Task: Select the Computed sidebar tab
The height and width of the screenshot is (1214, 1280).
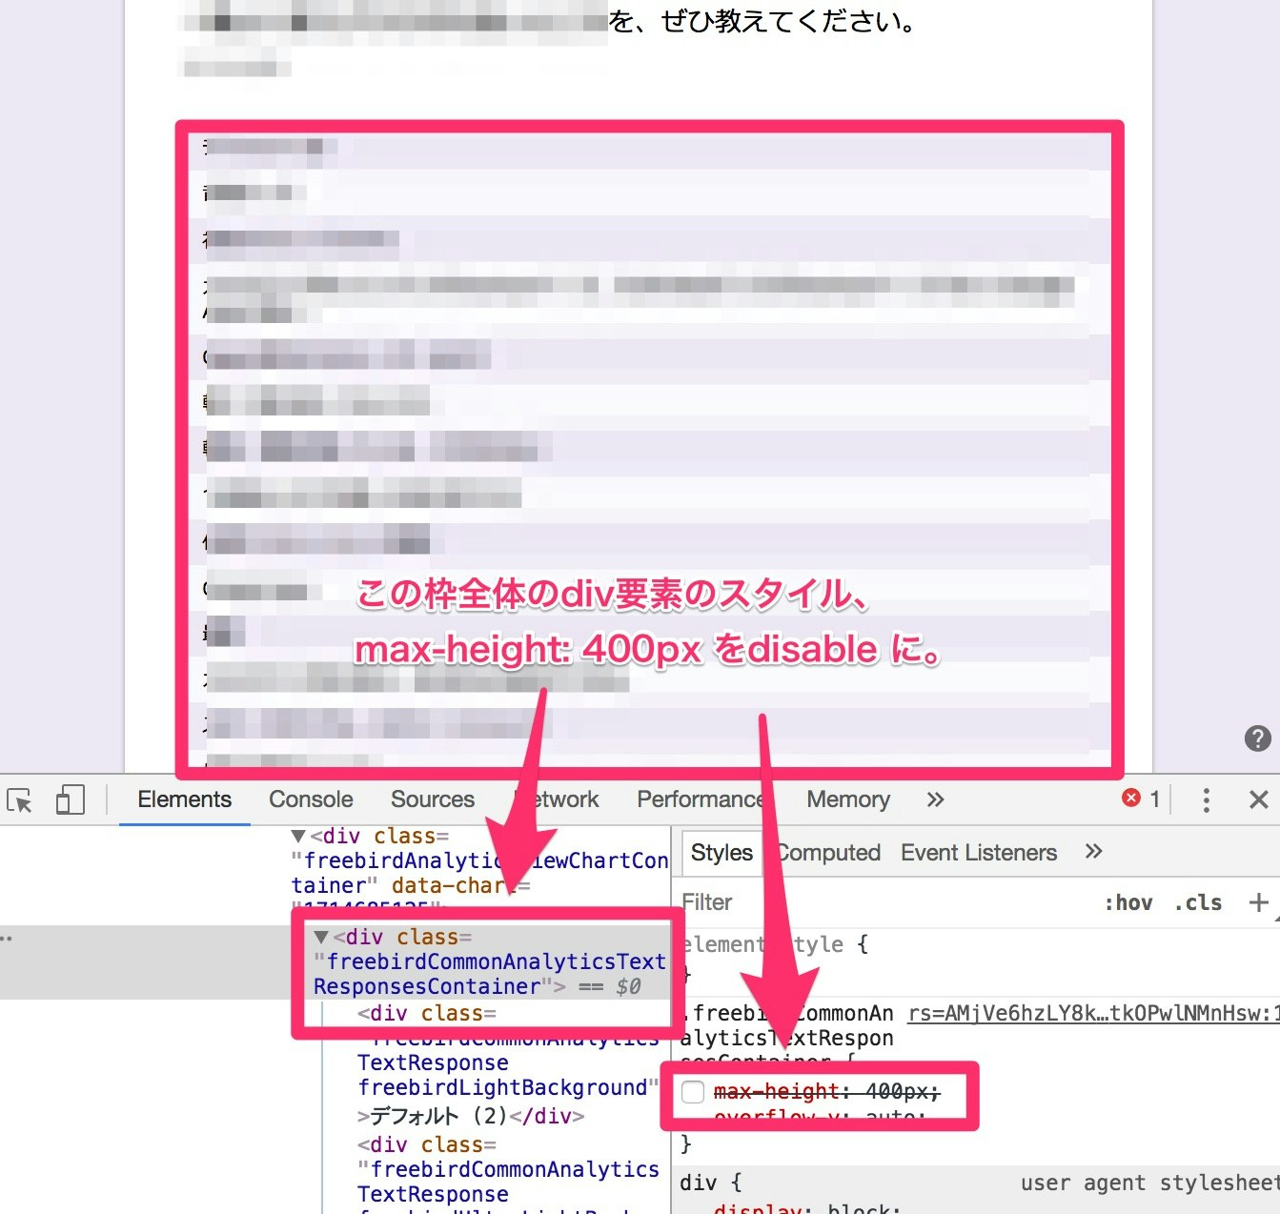Action: tap(827, 853)
